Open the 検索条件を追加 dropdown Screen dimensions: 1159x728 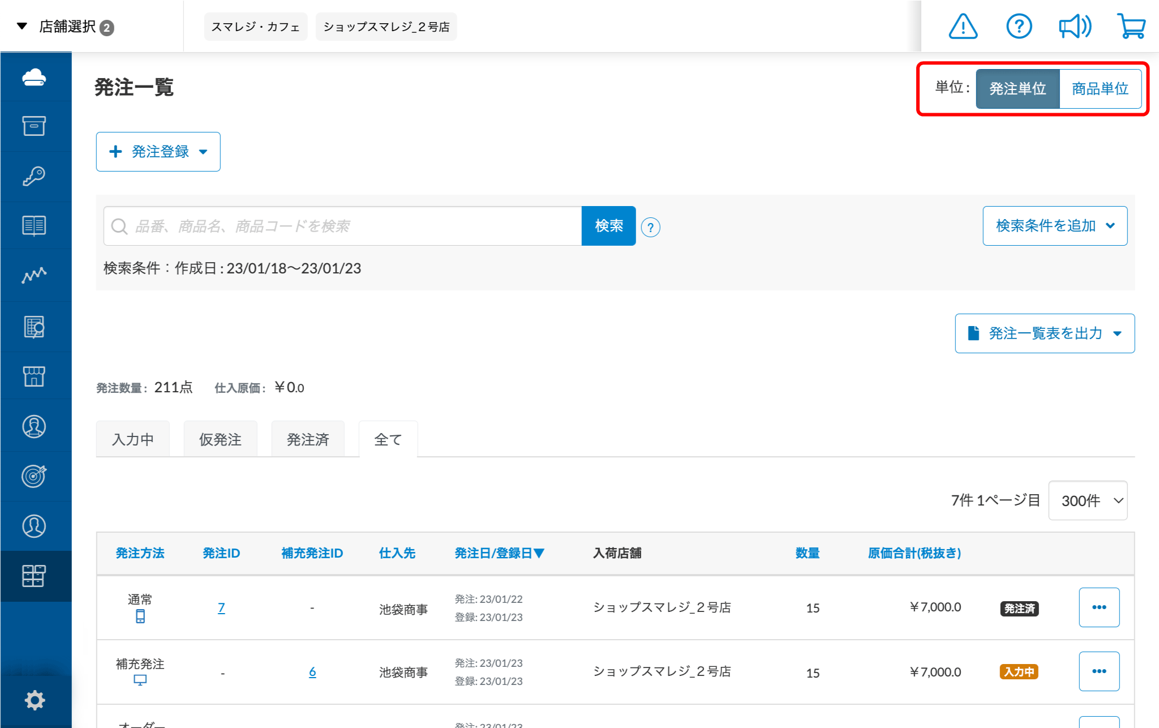pyautogui.click(x=1055, y=226)
